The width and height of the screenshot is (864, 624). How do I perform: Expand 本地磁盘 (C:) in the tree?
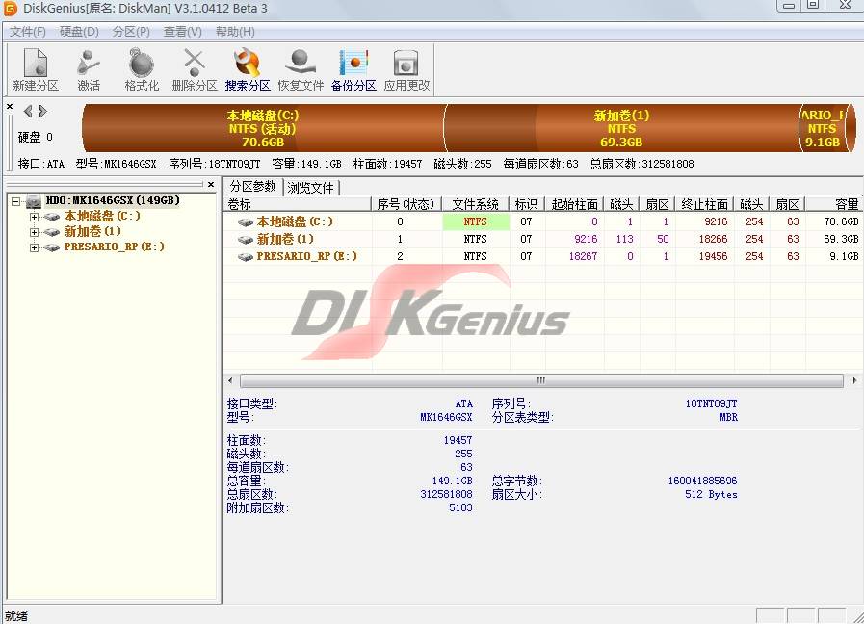(x=34, y=217)
